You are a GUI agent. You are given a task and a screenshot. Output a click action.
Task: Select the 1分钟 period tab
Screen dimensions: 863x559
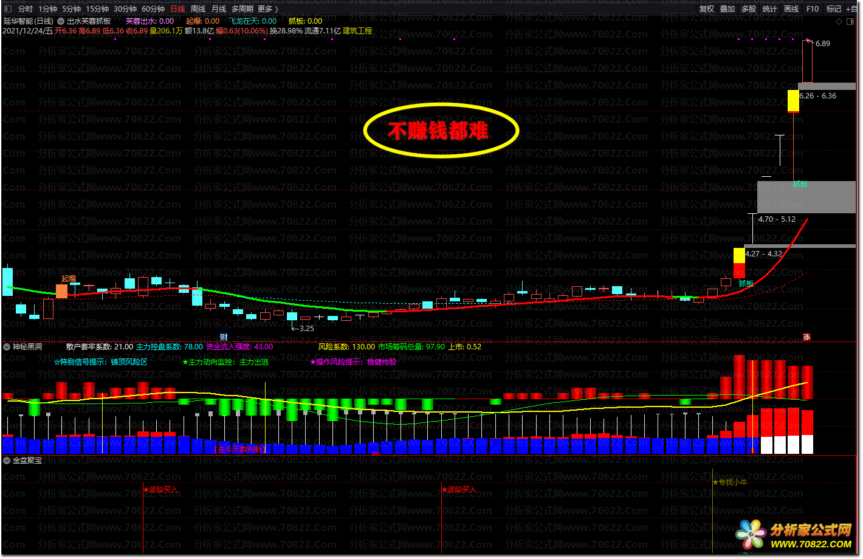(x=48, y=9)
